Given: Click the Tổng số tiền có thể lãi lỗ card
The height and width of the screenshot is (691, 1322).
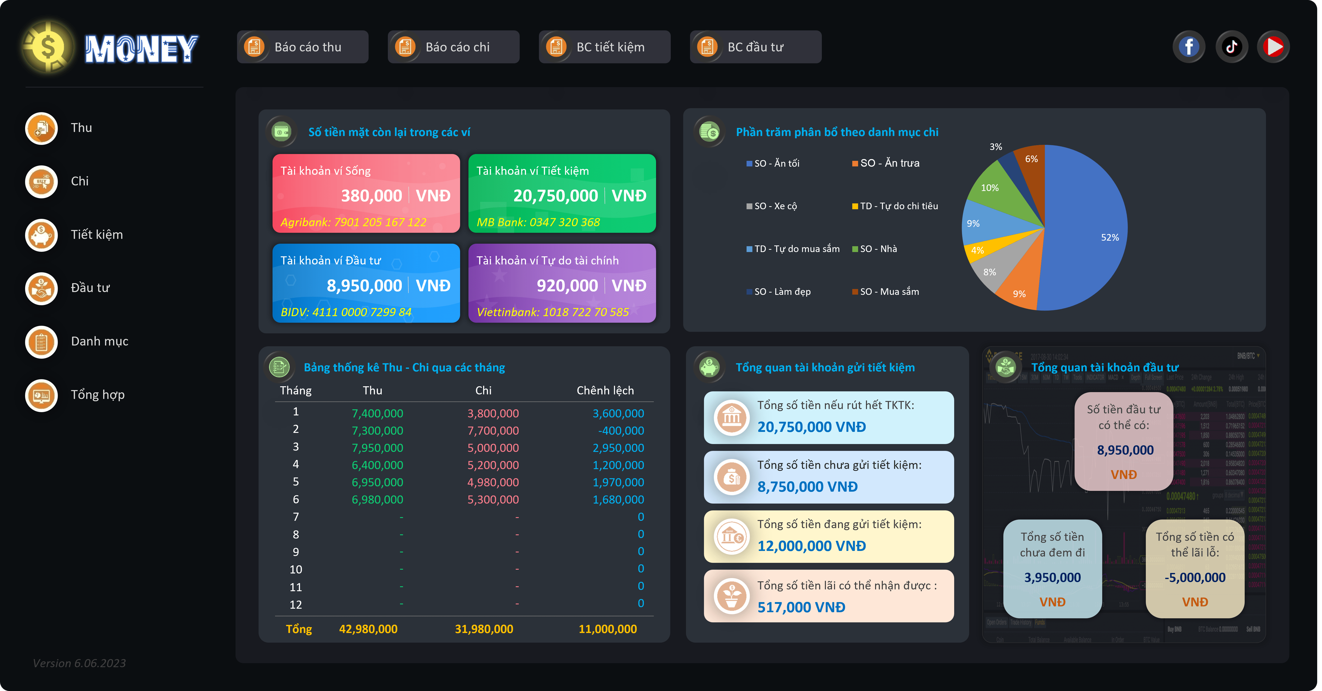Looking at the screenshot, I should point(1195,568).
